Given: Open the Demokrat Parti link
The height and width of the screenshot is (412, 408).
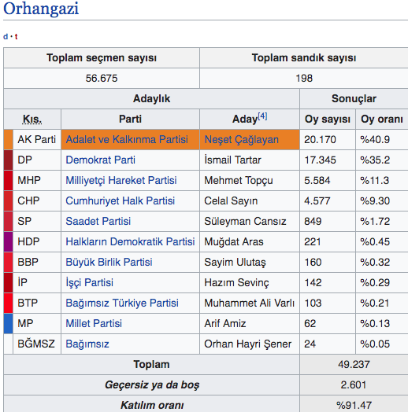Looking at the screenshot, I should 101,160.
